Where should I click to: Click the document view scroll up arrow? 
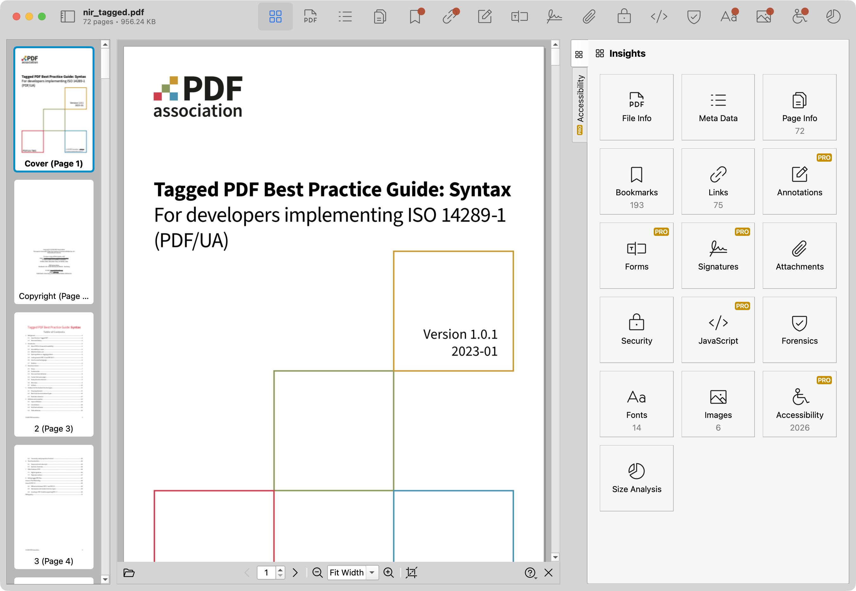[x=555, y=44]
